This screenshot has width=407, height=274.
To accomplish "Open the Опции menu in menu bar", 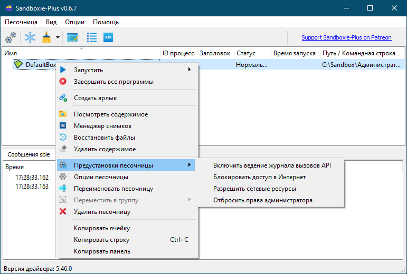I will coord(75,22).
